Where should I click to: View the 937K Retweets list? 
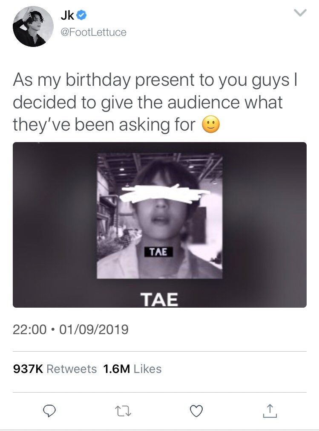point(55,369)
